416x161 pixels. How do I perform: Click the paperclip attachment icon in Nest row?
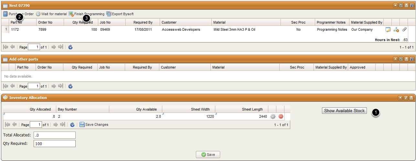tap(404, 30)
